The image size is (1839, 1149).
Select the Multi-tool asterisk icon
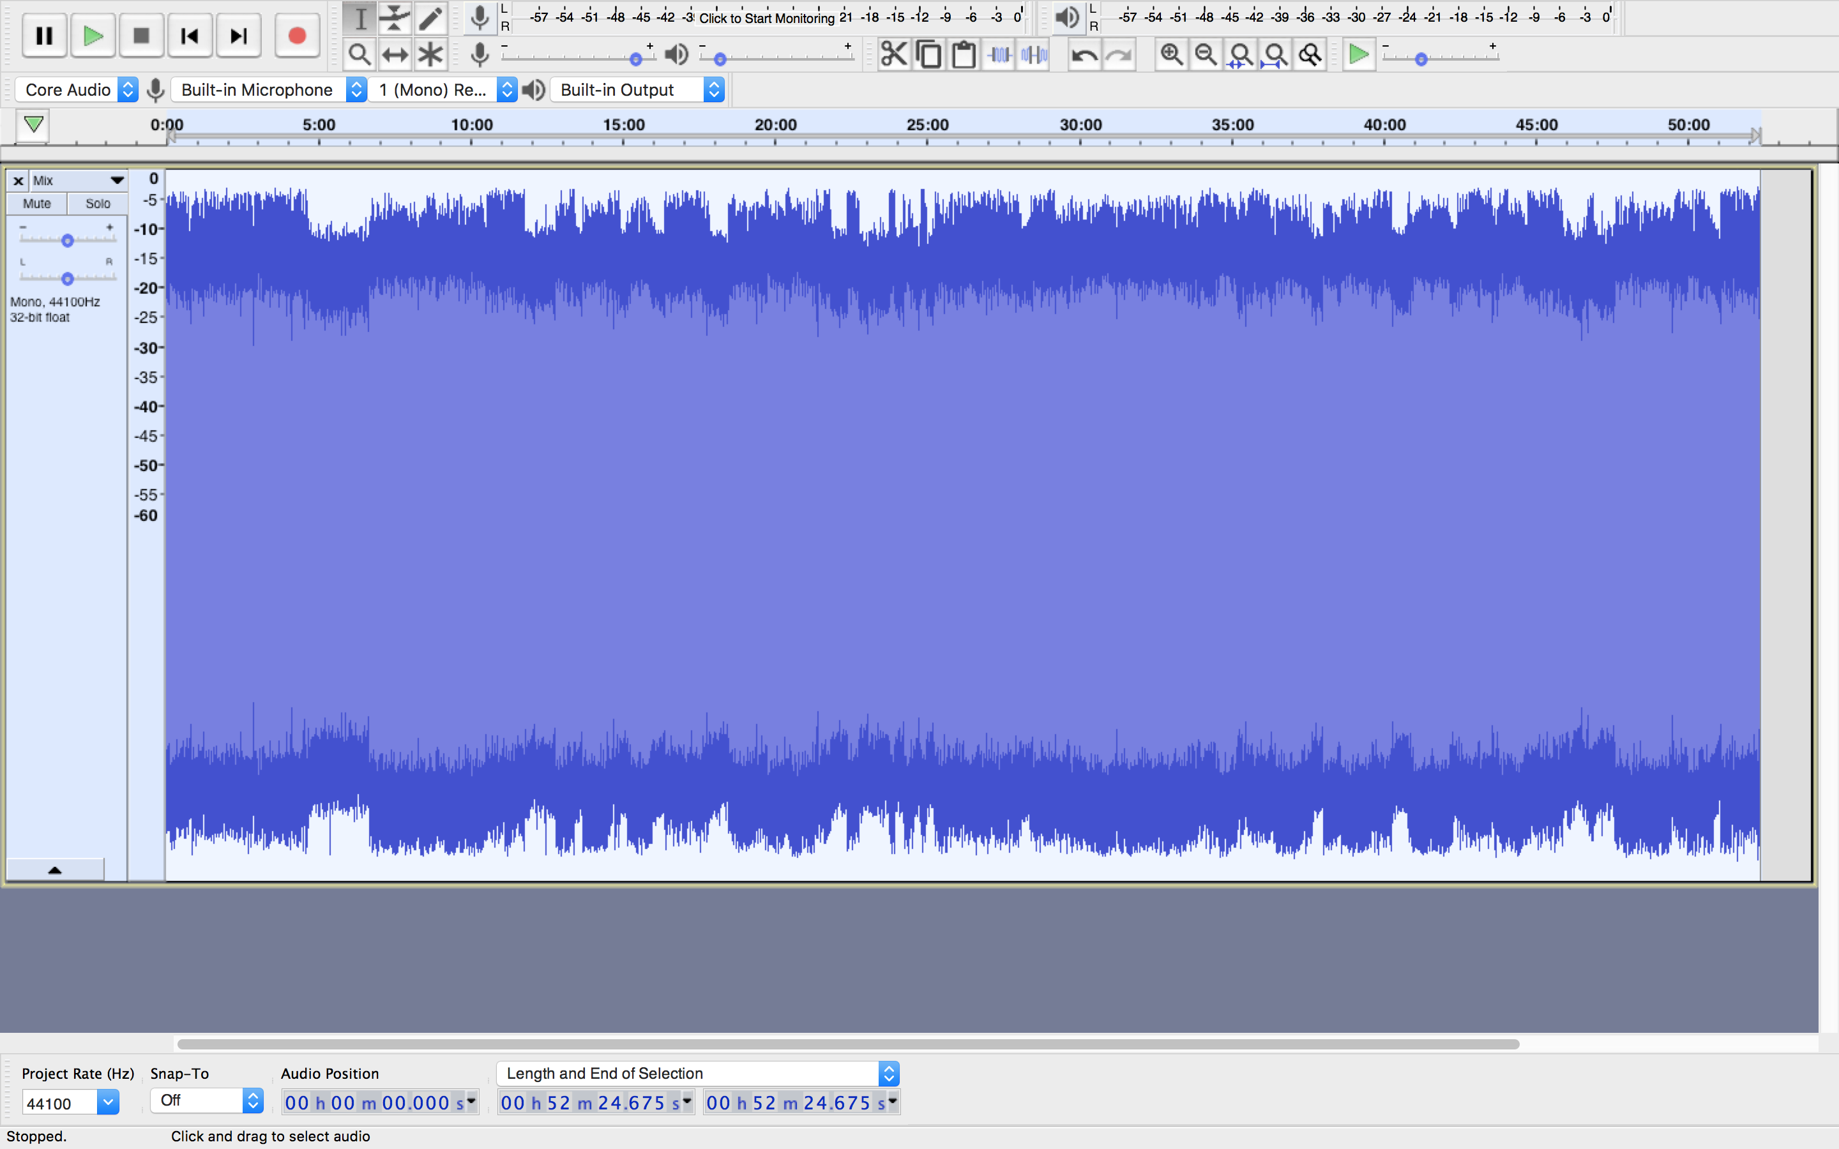coord(430,55)
